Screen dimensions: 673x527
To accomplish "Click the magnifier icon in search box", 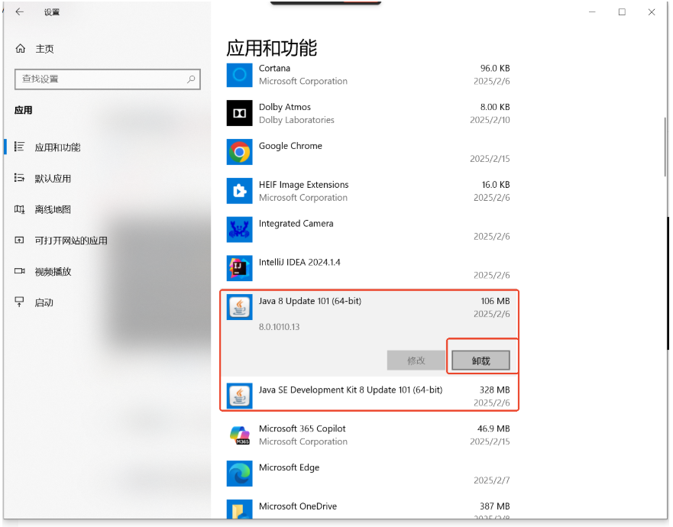I will point(191,79).
